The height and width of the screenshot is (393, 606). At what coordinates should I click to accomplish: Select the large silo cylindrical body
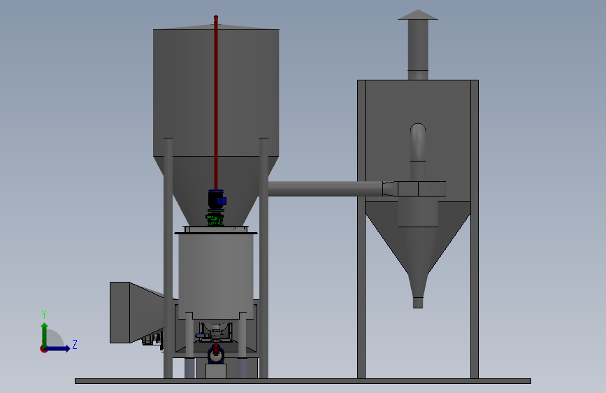pos(216,93)
